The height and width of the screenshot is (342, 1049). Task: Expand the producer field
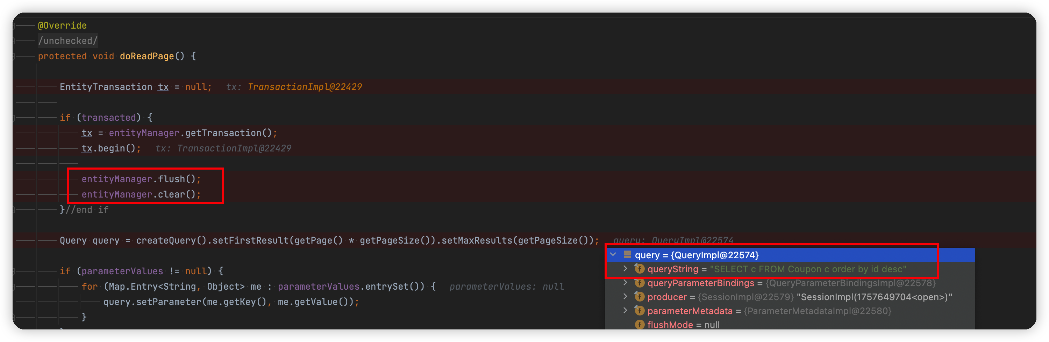coord(625,296)
